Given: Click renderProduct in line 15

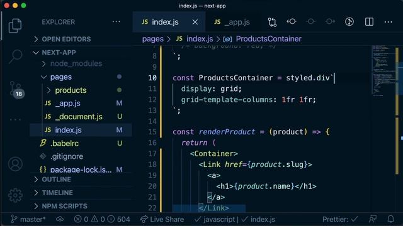Looking at the screenshot, I should click(227, 132).
